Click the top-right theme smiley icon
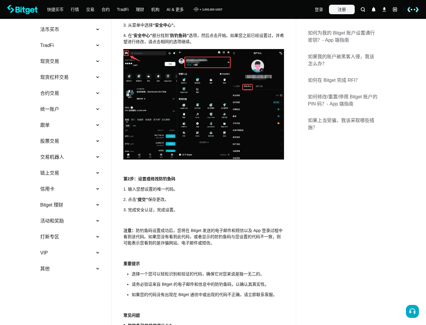This screenshot has width=426, height=325. click(x=413, y=9)
